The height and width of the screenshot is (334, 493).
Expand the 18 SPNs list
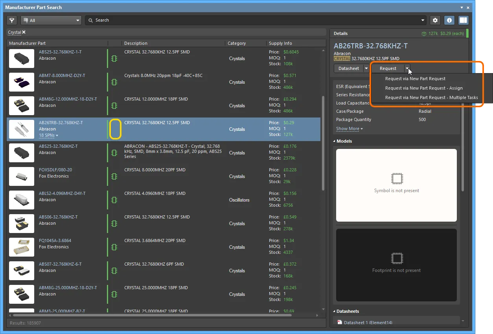[49, 136]
